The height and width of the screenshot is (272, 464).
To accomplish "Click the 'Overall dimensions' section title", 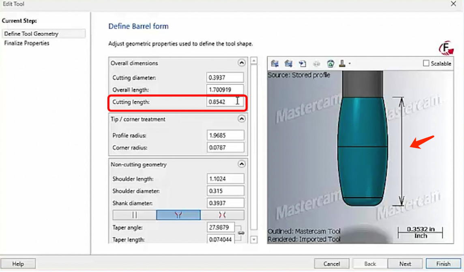I will pyautogui.click(x=134, y=63).
